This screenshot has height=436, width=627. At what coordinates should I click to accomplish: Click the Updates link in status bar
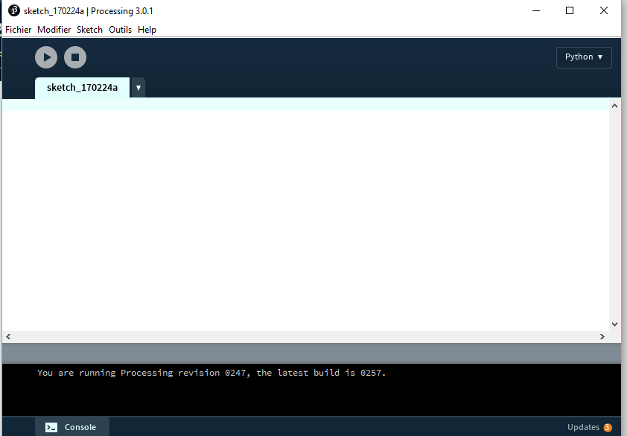coord(583,427)
